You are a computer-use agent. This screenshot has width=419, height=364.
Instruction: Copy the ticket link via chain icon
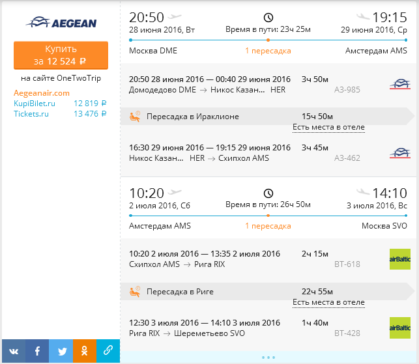108,351
